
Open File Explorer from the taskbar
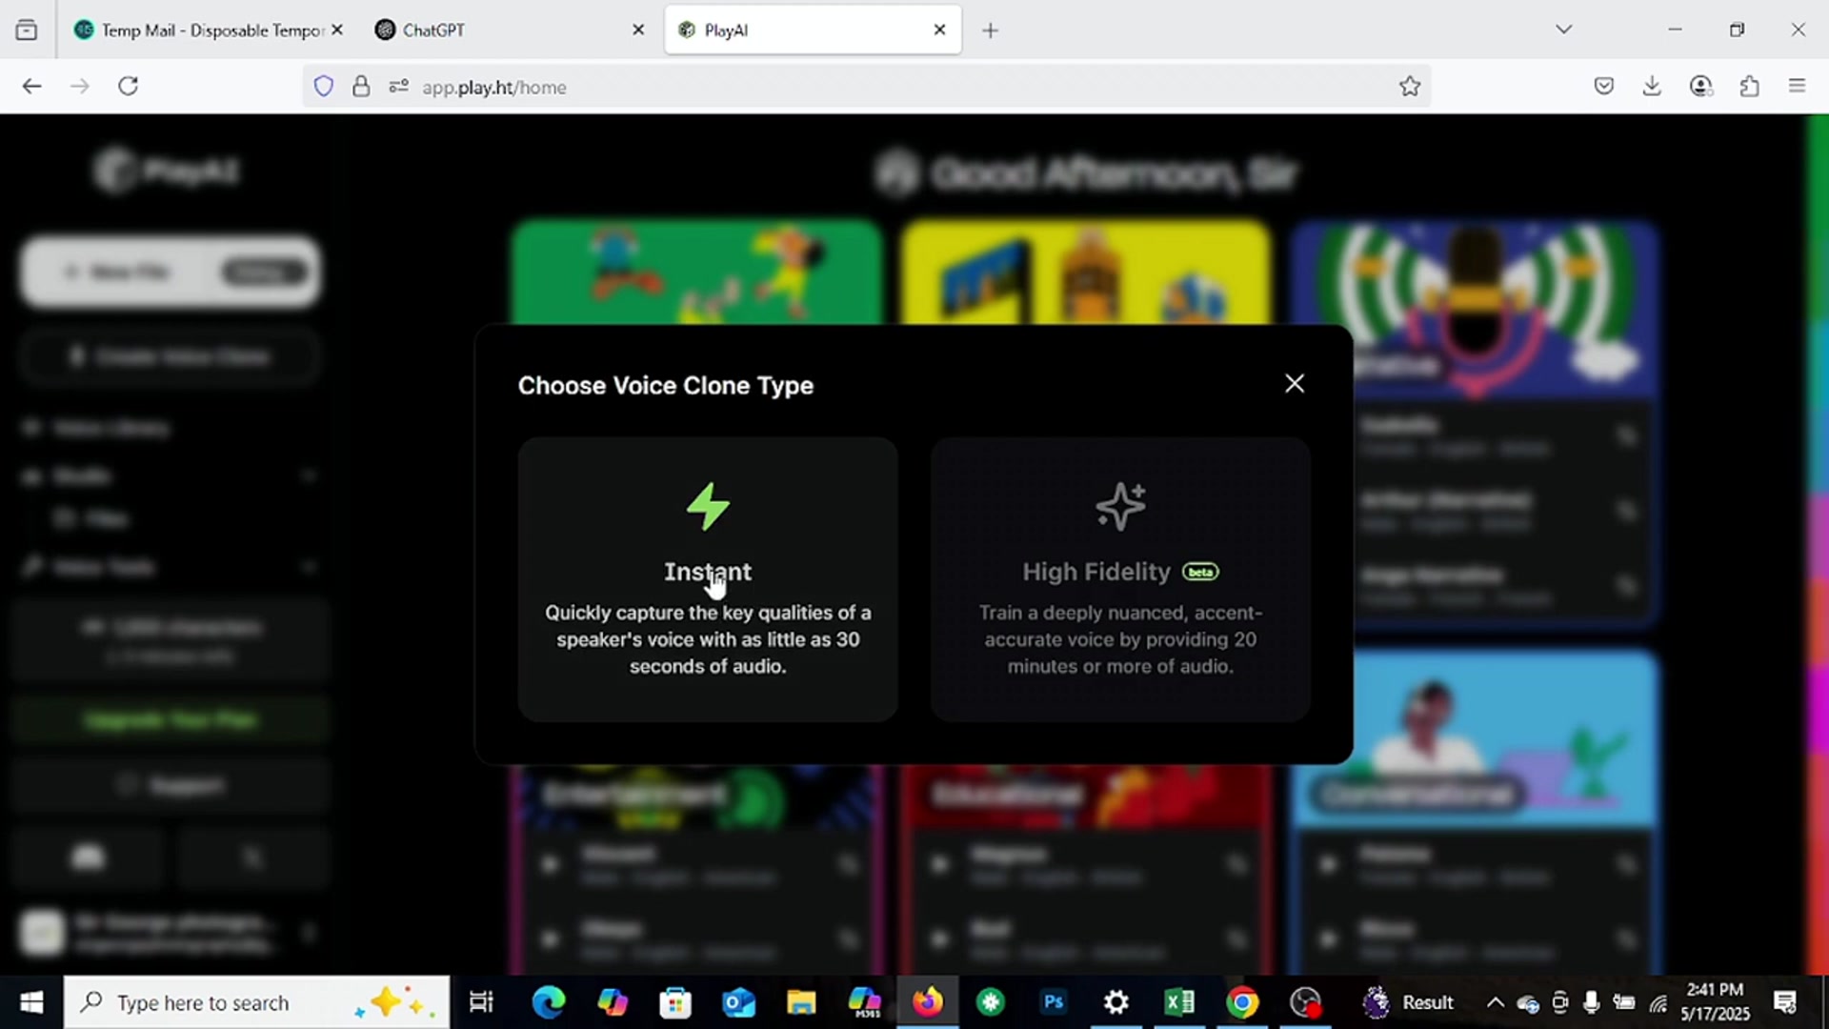click(x=801, y=1002)
